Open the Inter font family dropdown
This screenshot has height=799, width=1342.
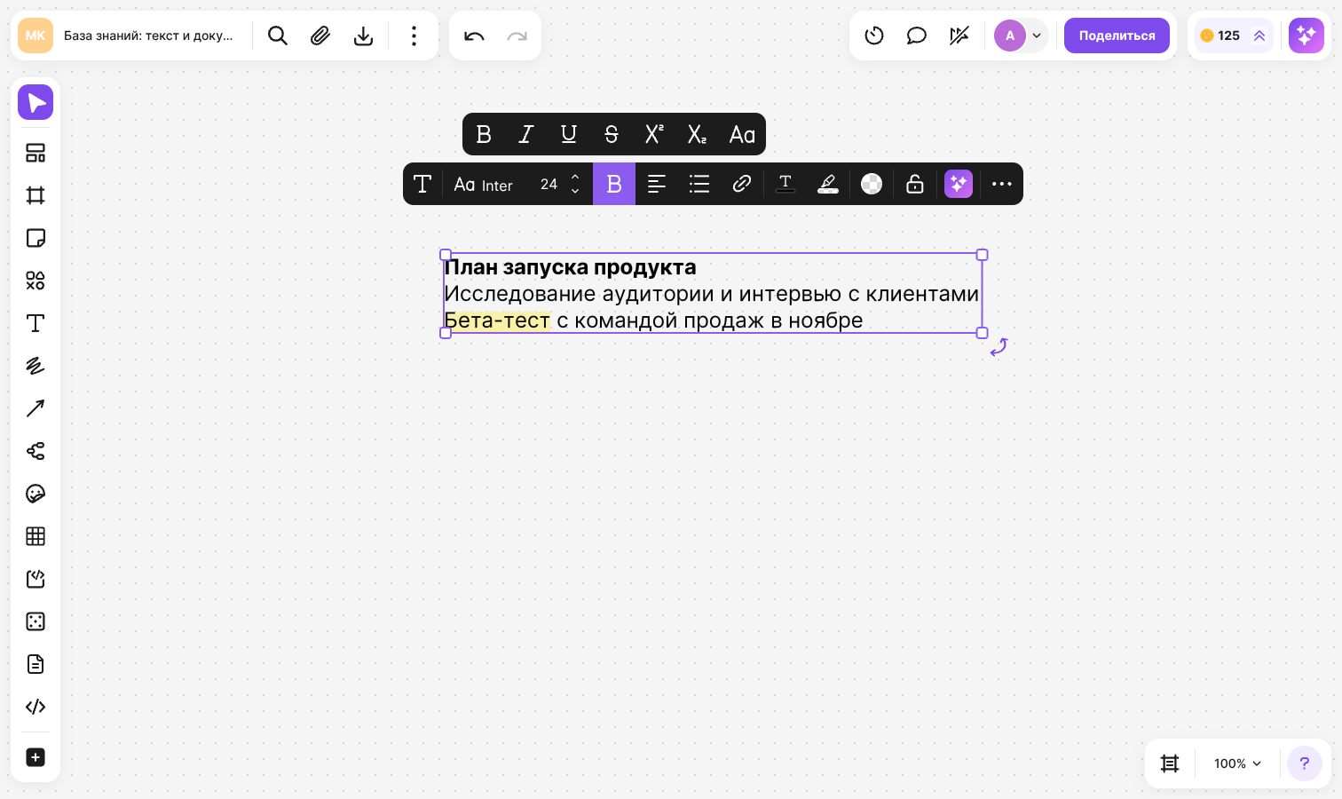[484, 184]
